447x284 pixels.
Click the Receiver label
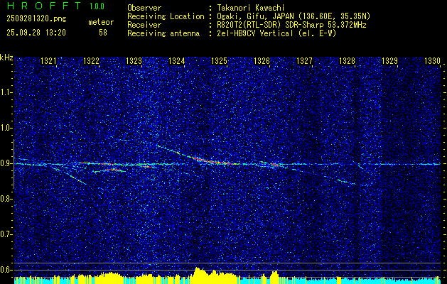tap(144, 25)
